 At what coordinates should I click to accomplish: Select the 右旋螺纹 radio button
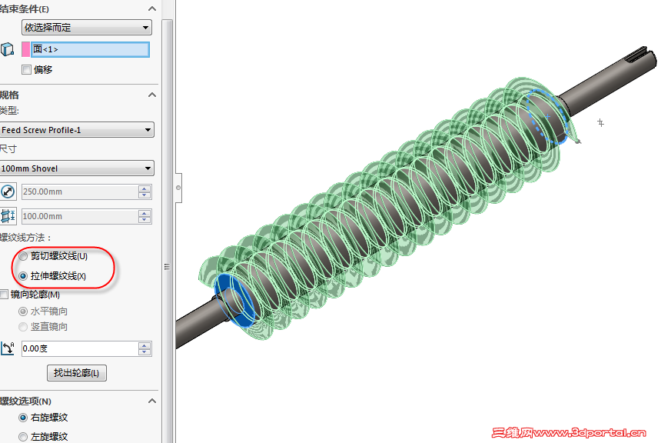pyautogui.click(x=23, y=418)
